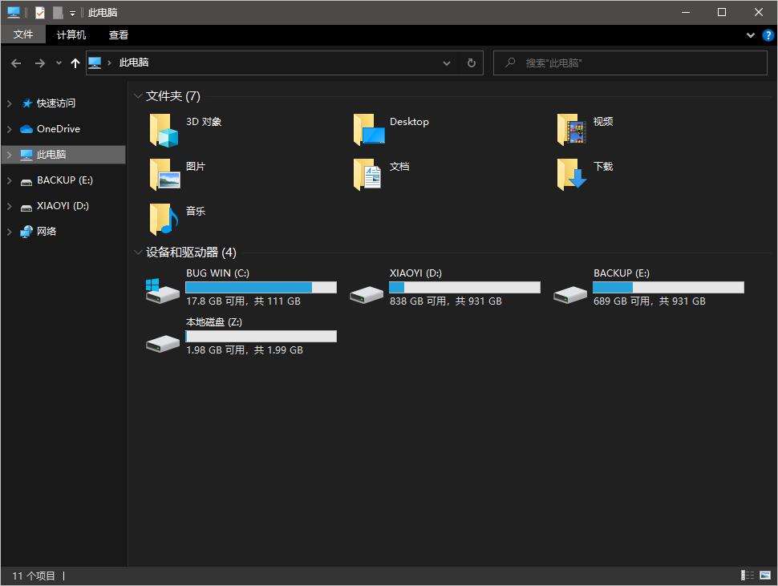
Task: Collapse the 设备和驱动器 (4) group
Action: point(138,253)
